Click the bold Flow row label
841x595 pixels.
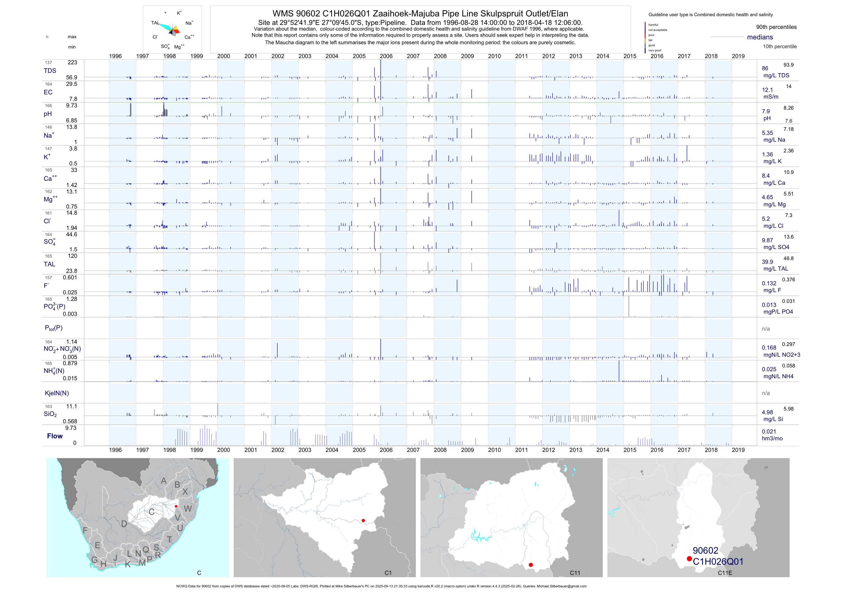[55, 436]
